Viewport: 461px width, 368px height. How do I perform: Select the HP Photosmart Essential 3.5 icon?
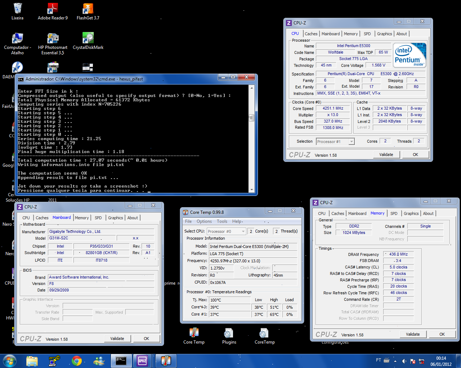click(53, 43)
